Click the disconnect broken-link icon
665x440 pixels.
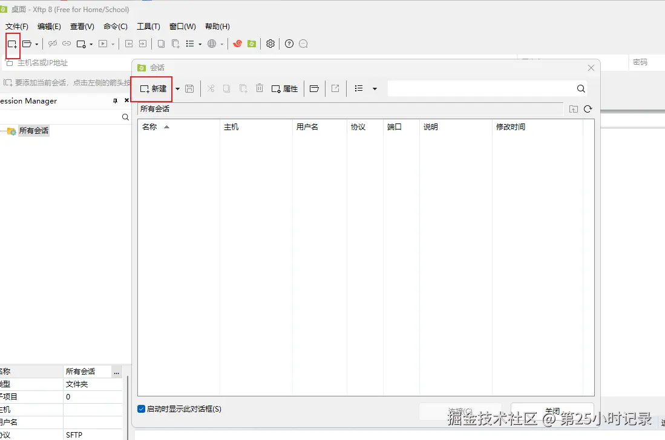pyautogui.click(x=53, y=44)
